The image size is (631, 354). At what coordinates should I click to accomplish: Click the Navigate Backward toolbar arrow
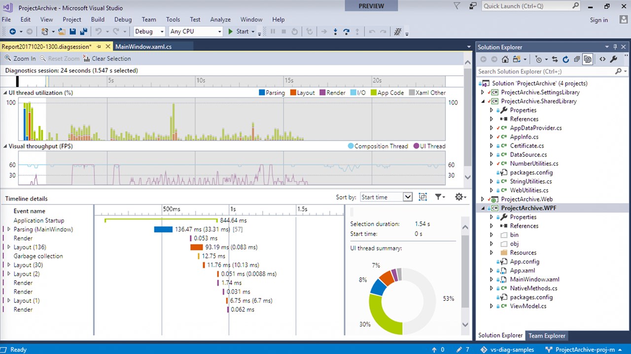point(13,31)
